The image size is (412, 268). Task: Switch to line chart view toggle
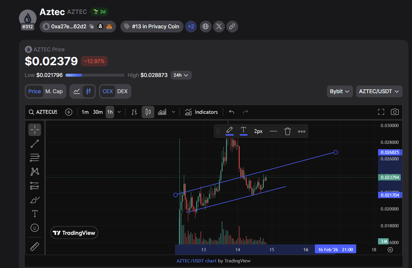tap(77, 91)
